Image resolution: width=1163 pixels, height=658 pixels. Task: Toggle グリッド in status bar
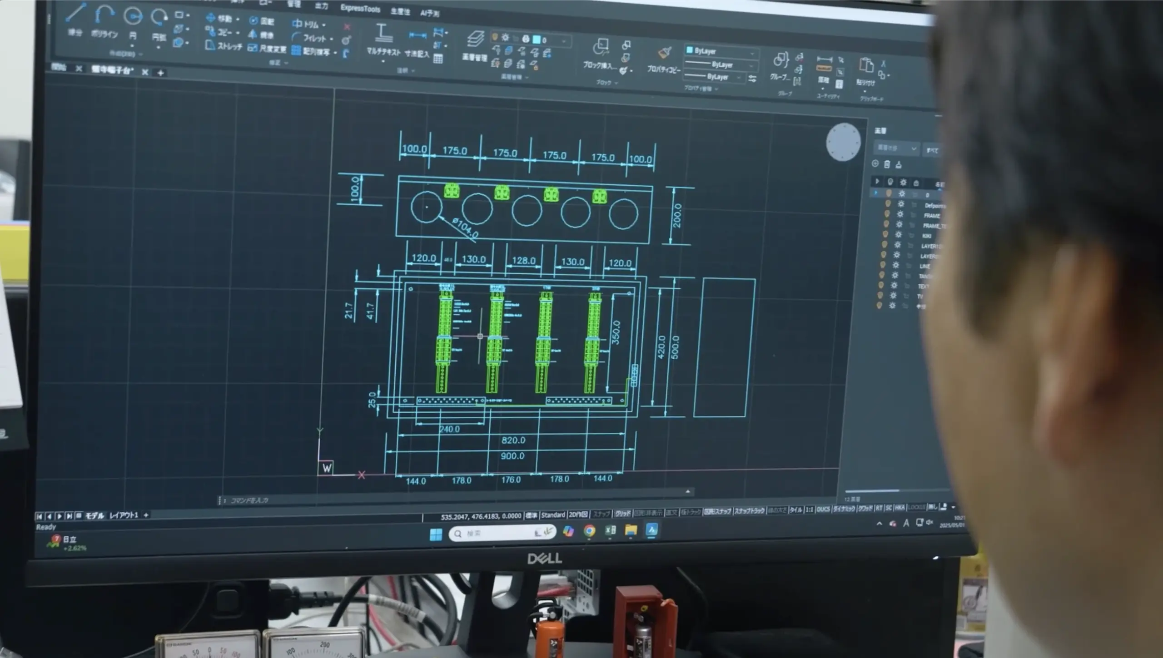[622, 513]
